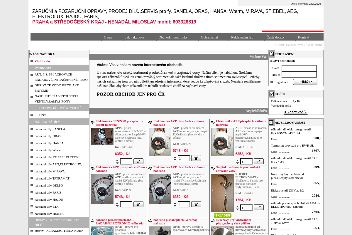Click quantity stepper arrows for AUP 5-NB

(x=238, y=162)
